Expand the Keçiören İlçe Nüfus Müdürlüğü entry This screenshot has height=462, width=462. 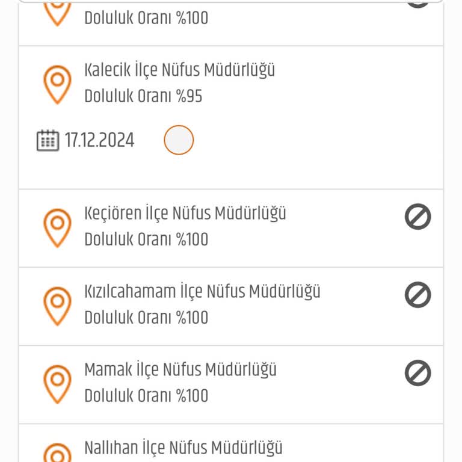point(185,213)
